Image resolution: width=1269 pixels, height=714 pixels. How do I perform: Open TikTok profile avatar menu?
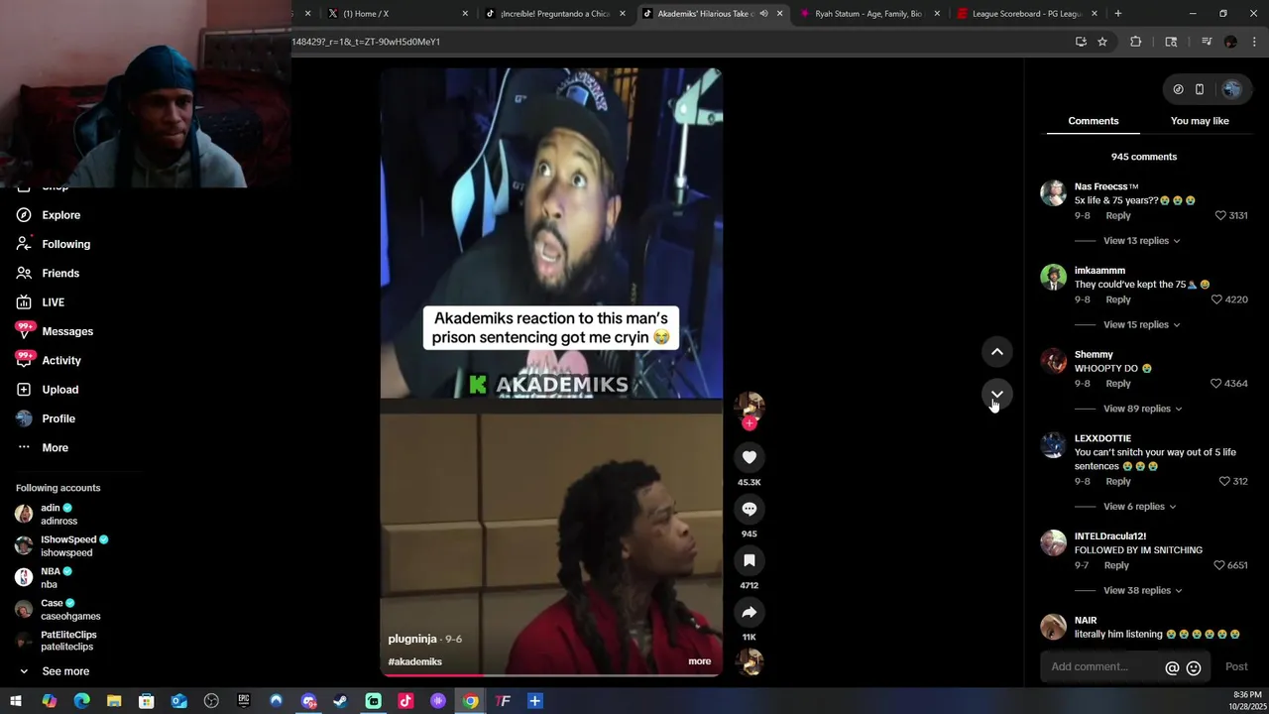pos(1232,89)
